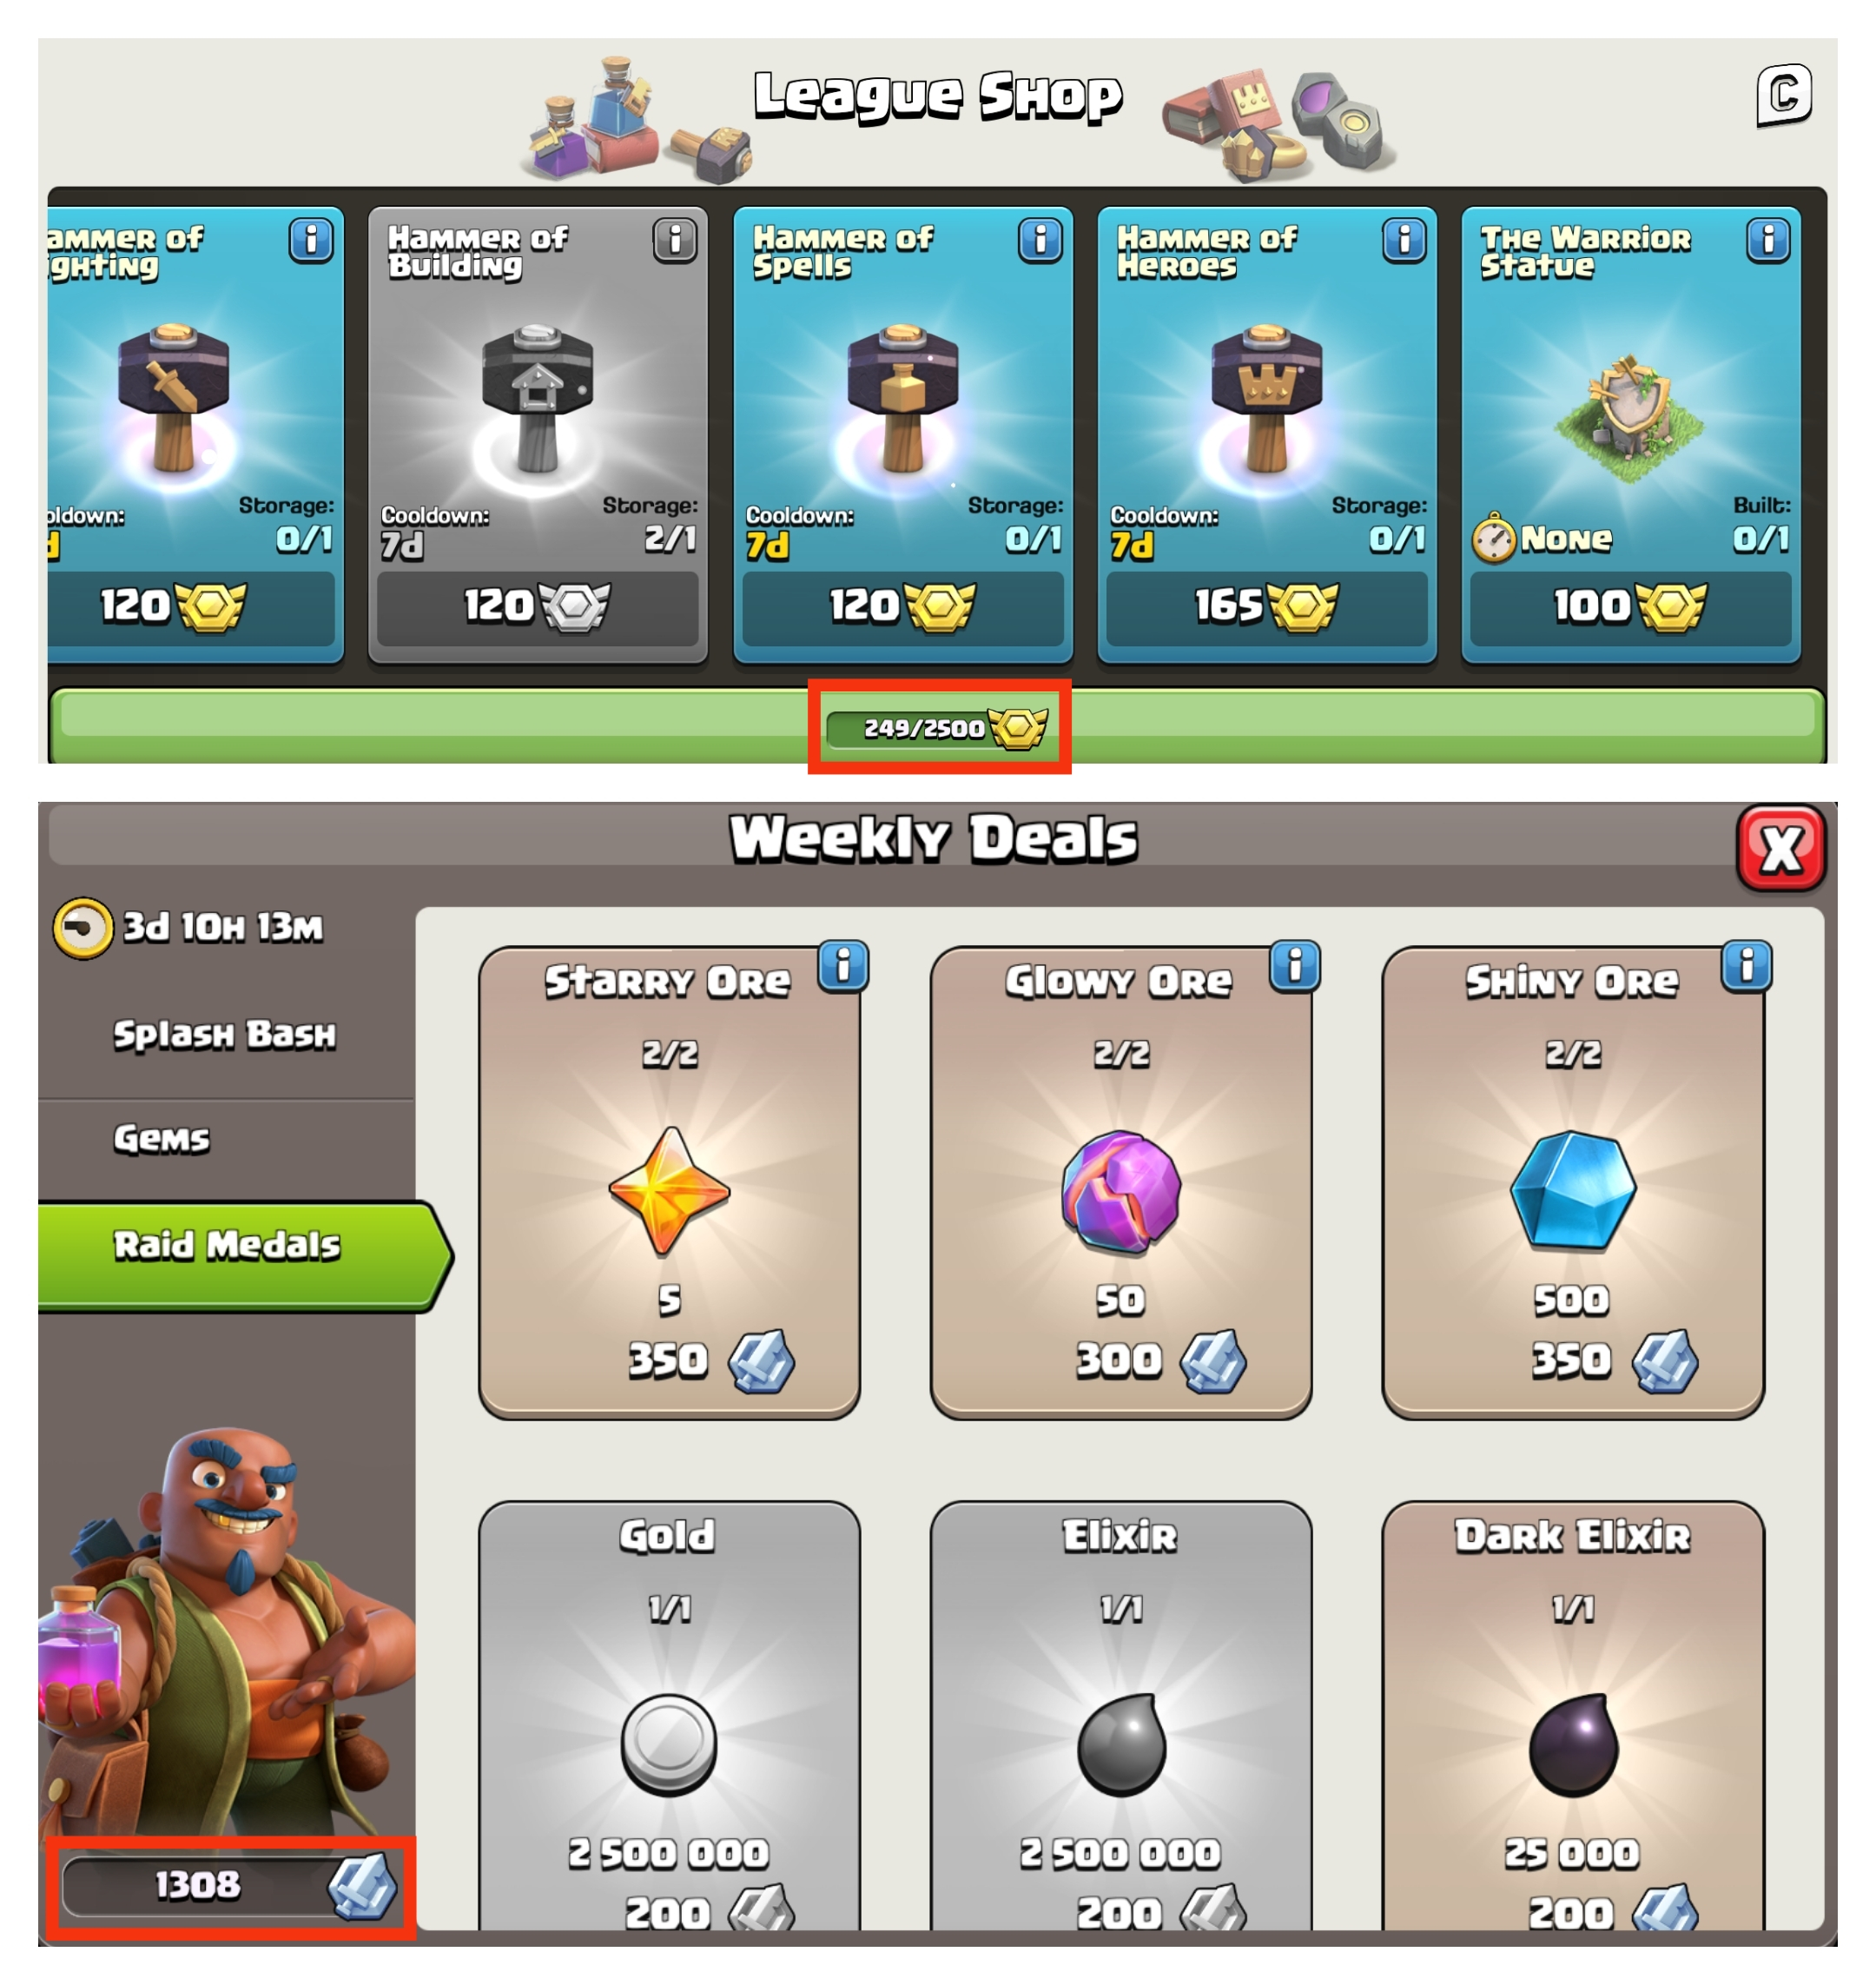Tap the C logo in the corner

[x=1784, y=95]
